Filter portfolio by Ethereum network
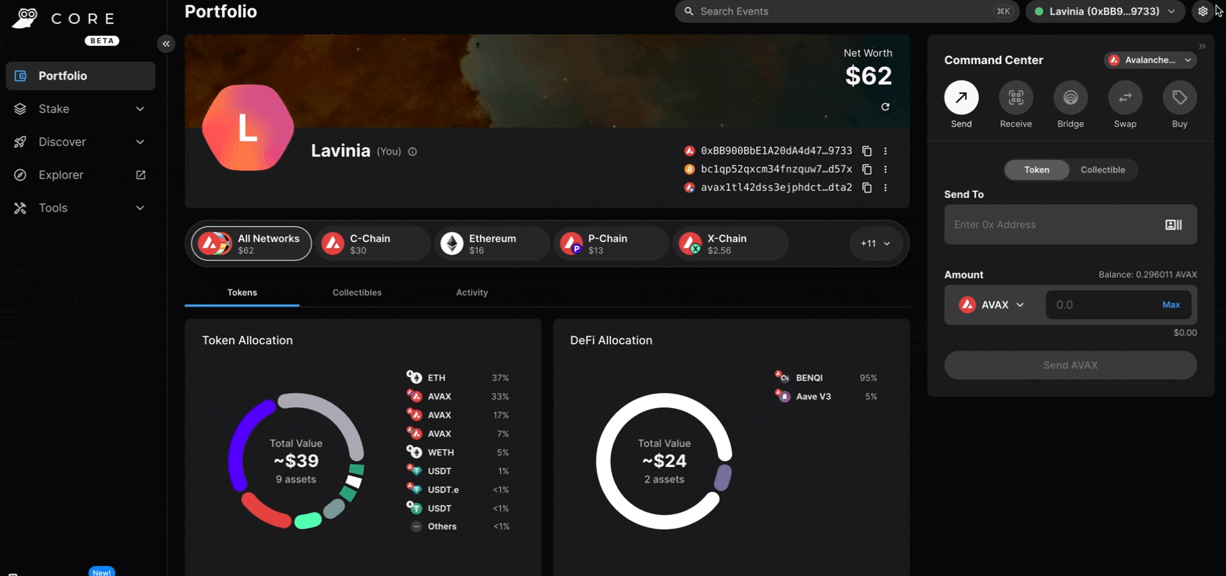1226x576 pixels. tap(492, 243)
